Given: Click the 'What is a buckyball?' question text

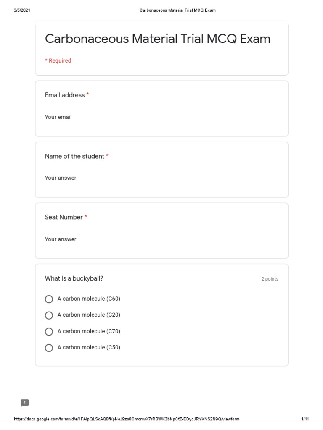Looking at the screenshot, I should (x=74, y=278).
